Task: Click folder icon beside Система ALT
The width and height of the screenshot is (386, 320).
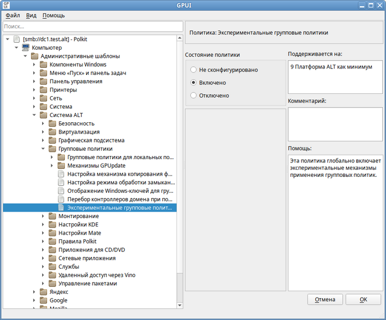Action: (x=43, y=115)
